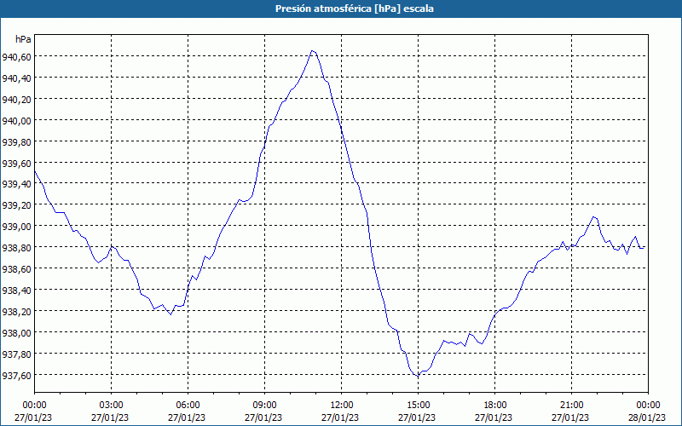The image size is (682, 426).
Task: Select the 939,20 y-axis label
Action: (16, 205)
